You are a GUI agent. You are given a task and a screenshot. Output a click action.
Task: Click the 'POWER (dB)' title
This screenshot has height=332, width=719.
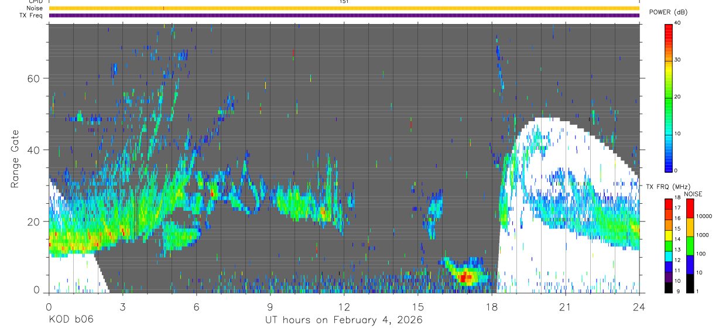pyautogui.click(x=668, y=12)
